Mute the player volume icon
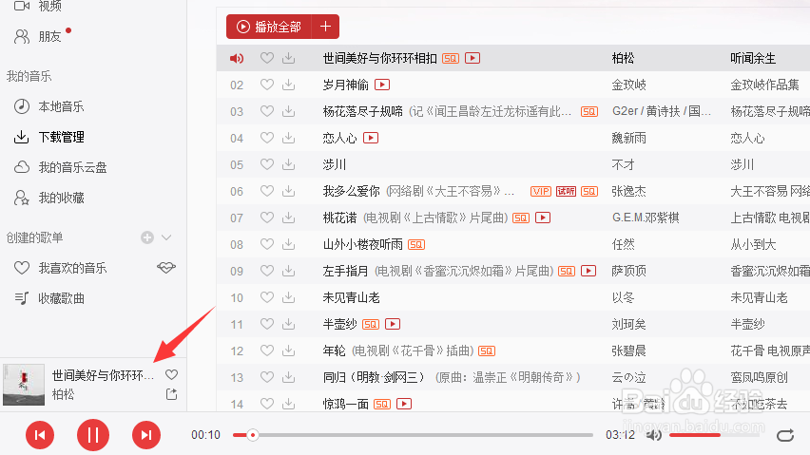 (x=654, y=435)
